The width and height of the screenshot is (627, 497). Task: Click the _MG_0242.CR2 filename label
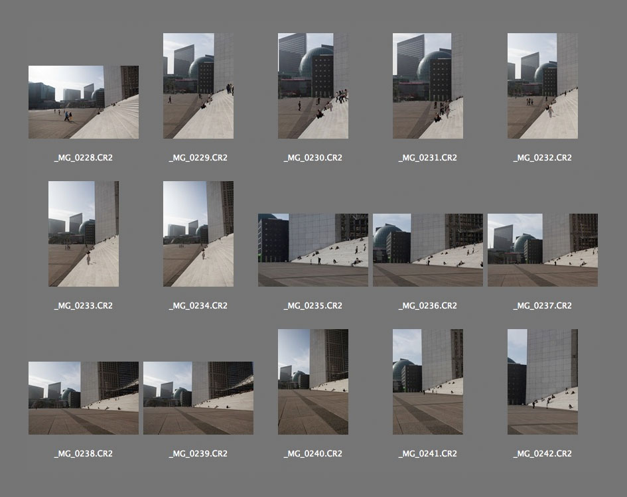pyautogui.click(x=542, y=454)
